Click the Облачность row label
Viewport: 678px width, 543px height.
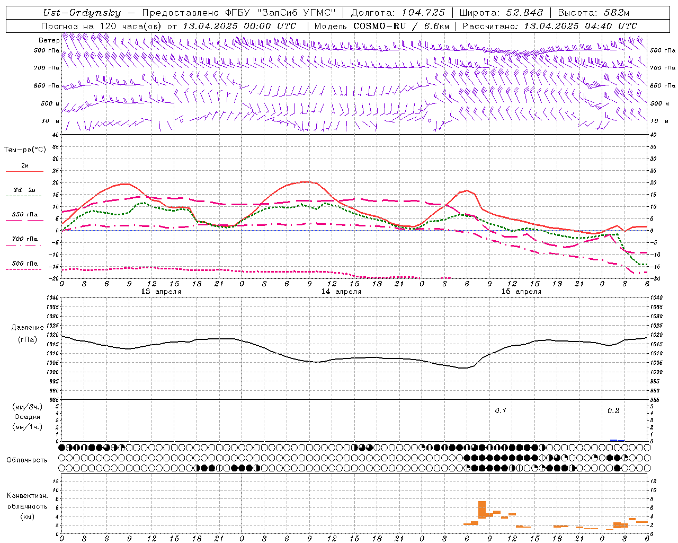[27, 460]
